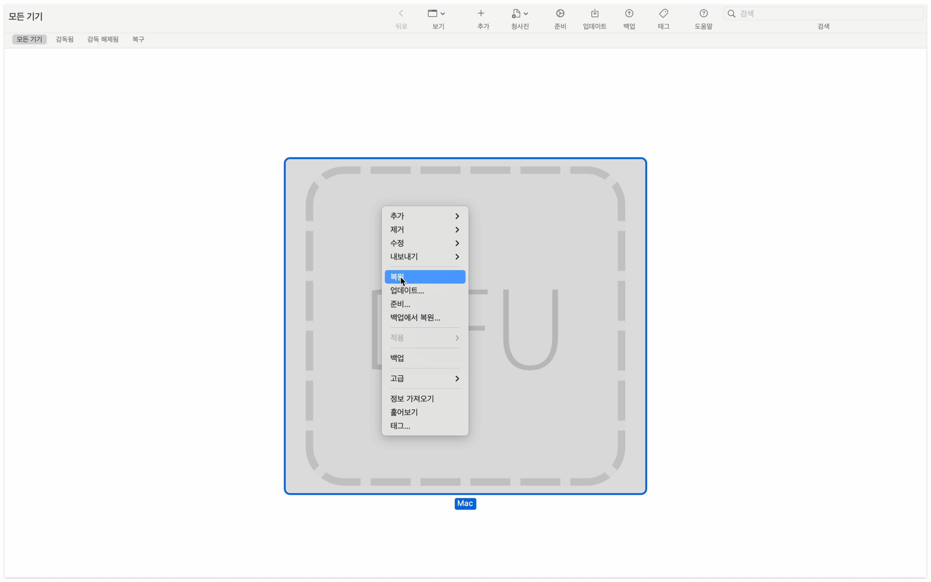Switch to the 감독됨 filter tab
Image resolution: width=931 pixels, height=582 pixels.
pyautogui.click(x=64, y=39)
